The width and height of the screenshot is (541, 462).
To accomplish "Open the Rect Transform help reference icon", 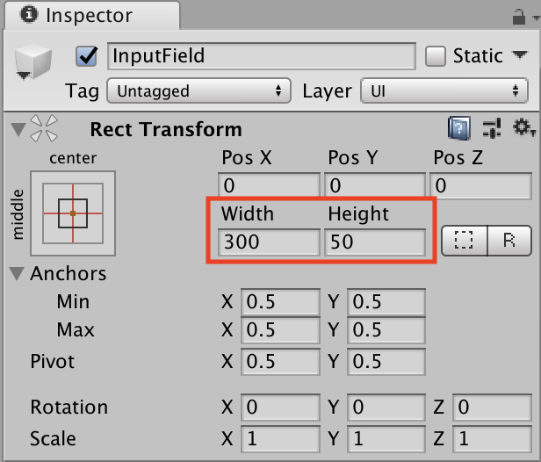I will [x=459, y=130].
